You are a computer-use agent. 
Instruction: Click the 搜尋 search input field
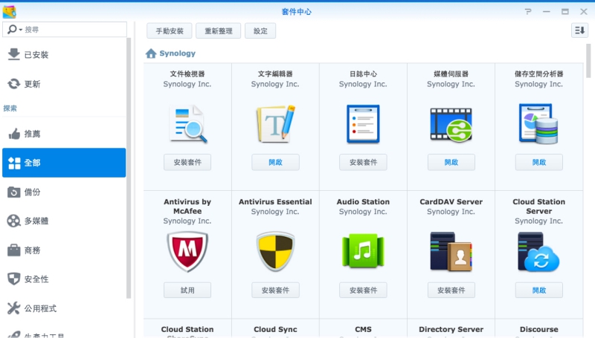point(74,29)
